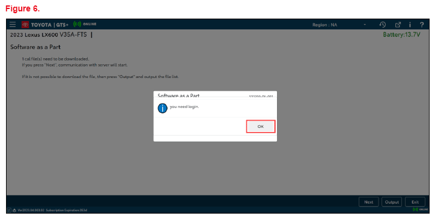Confirm the login dialog with OK
This screenshot has height=219, width=435.
point(261,127)
